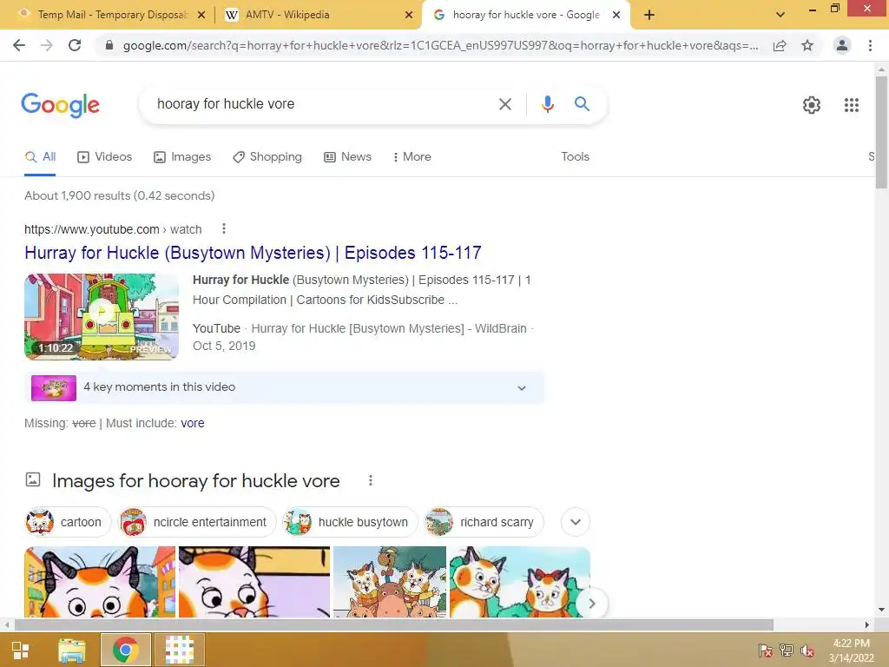
Task: Open the Chrome profile avatar
Action: point(842,45)
